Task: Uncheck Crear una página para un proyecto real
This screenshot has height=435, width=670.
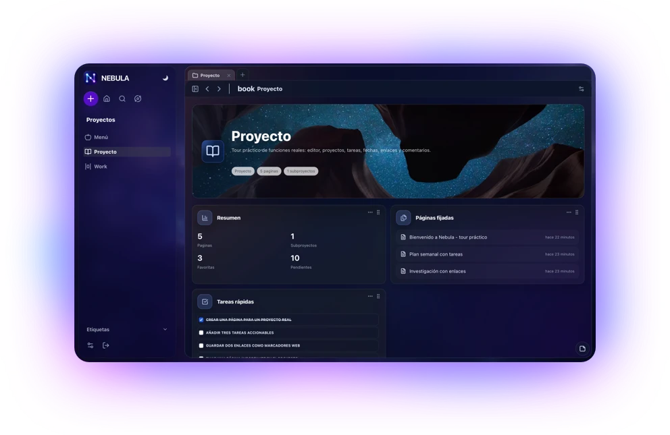Action: [x=201, y=320]
